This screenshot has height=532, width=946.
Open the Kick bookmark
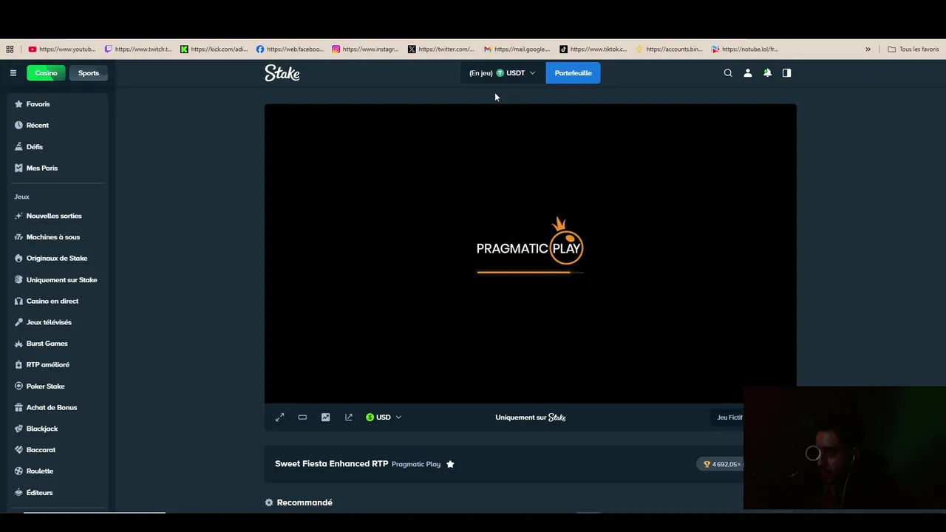(x=214, y=50)
